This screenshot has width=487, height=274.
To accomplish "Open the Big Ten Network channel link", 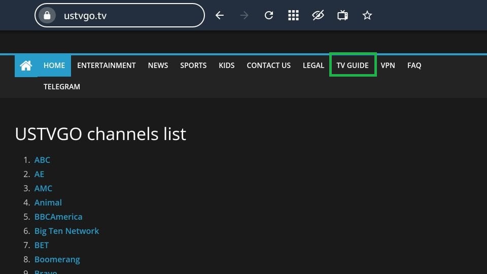I will pos(67,231).
